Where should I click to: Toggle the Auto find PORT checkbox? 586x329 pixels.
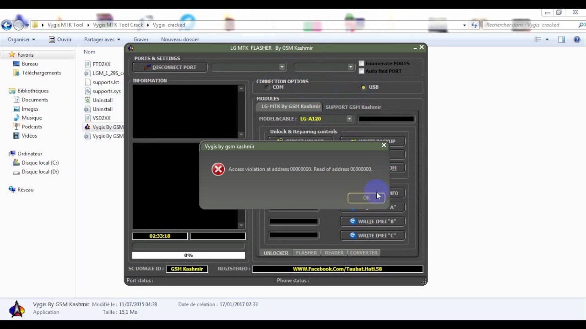(x=361, y=71)
